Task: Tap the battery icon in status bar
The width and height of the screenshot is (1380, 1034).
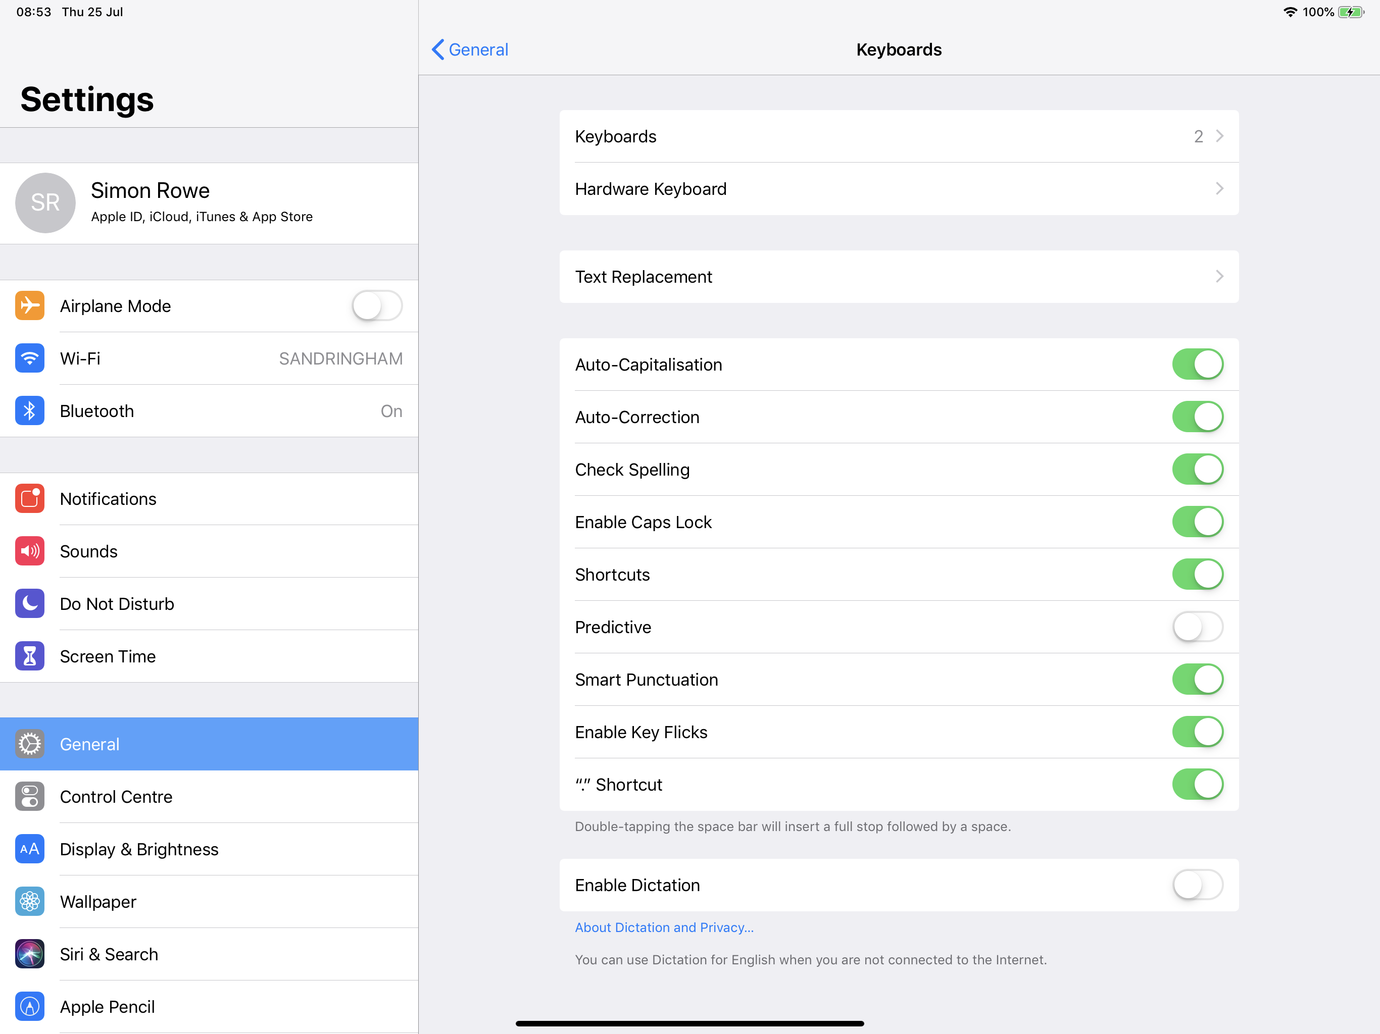Action: click(1351, 12)
